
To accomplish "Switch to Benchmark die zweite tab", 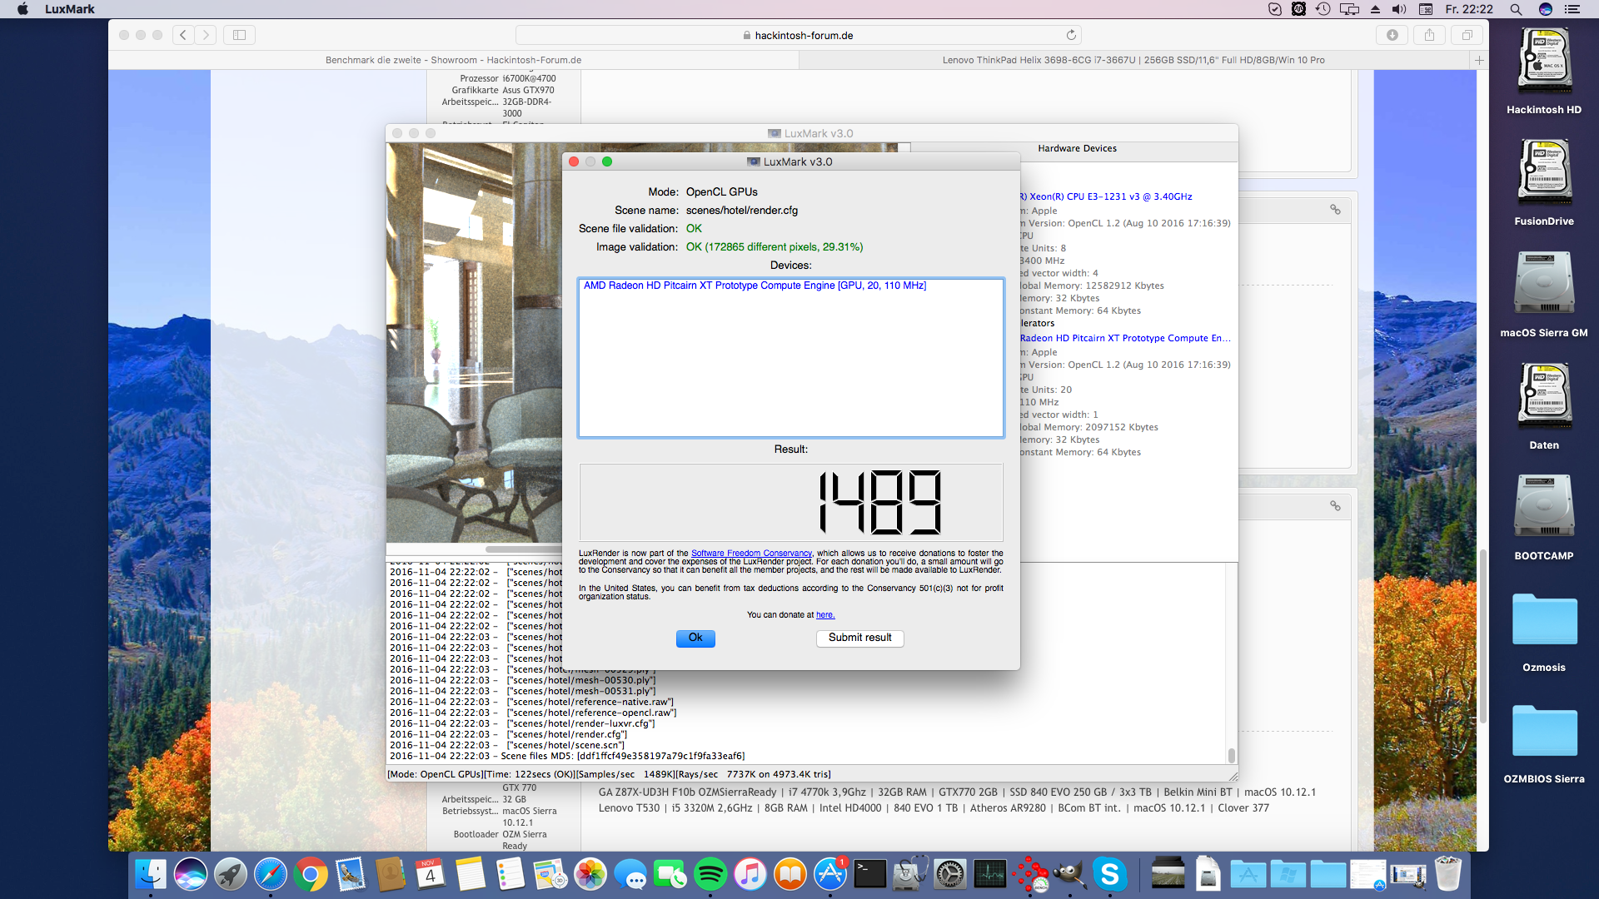I will [453, 60].
